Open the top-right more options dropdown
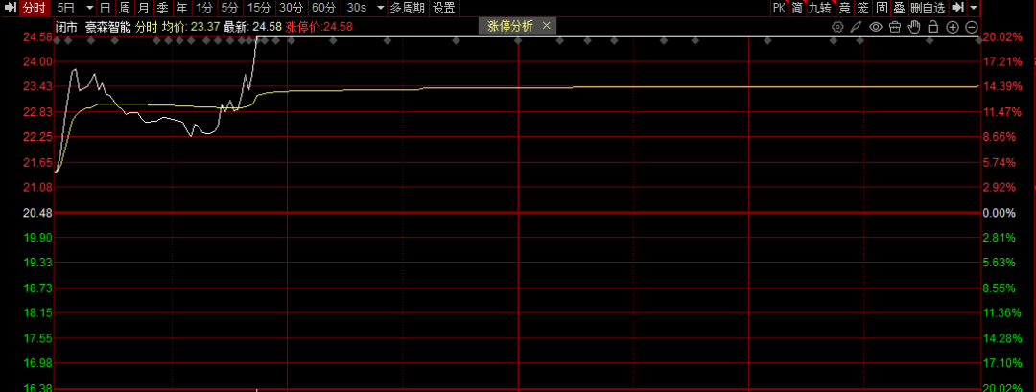Screen dimensions: 1036x392 point(975,8)
